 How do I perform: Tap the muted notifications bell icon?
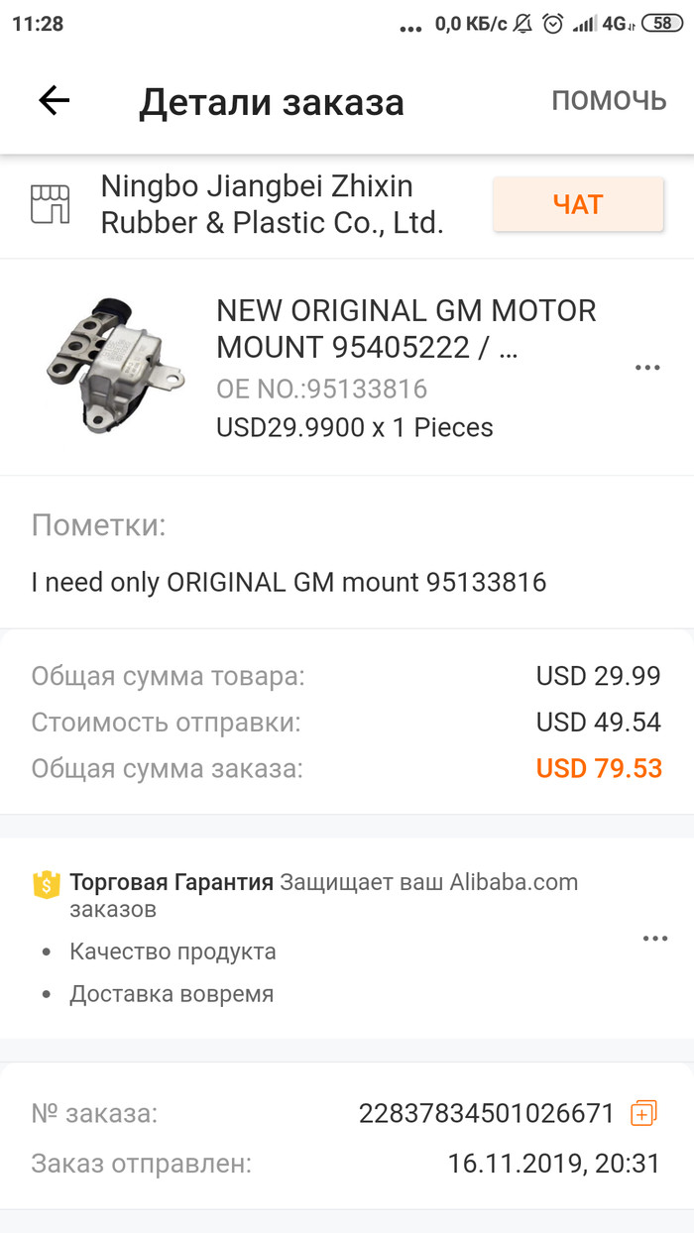tap(521, 24)
